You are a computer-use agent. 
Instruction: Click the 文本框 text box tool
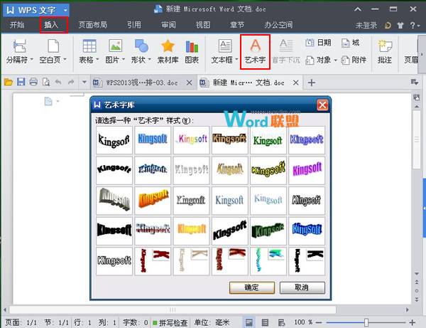[225, 46]
